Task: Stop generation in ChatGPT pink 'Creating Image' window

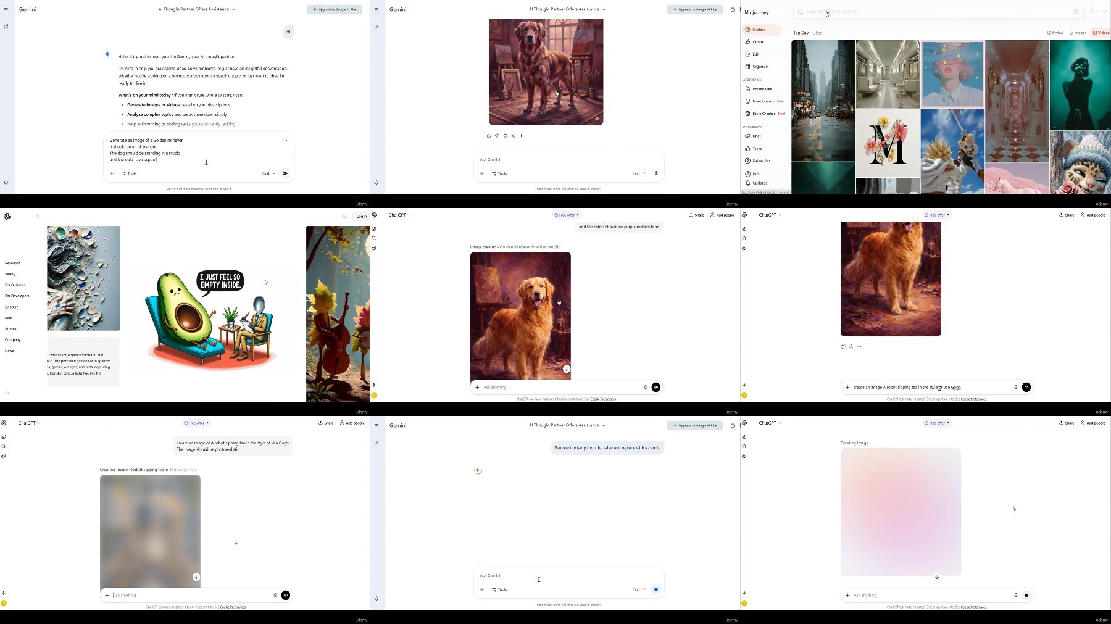Action: coord(1026,596)
